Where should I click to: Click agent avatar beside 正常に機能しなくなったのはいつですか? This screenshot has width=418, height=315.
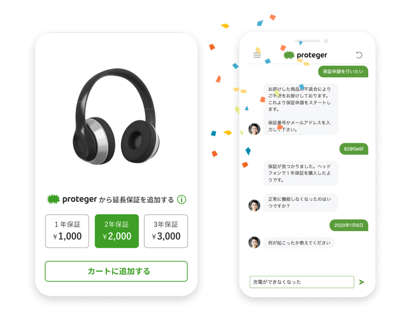coord(254,205)
